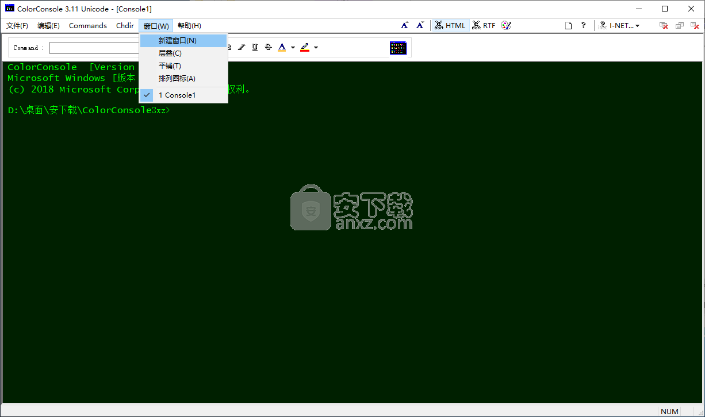
Task: Select the checked 1 Console1 window entry
Action: pyautogui.click(x=183, y=95)
